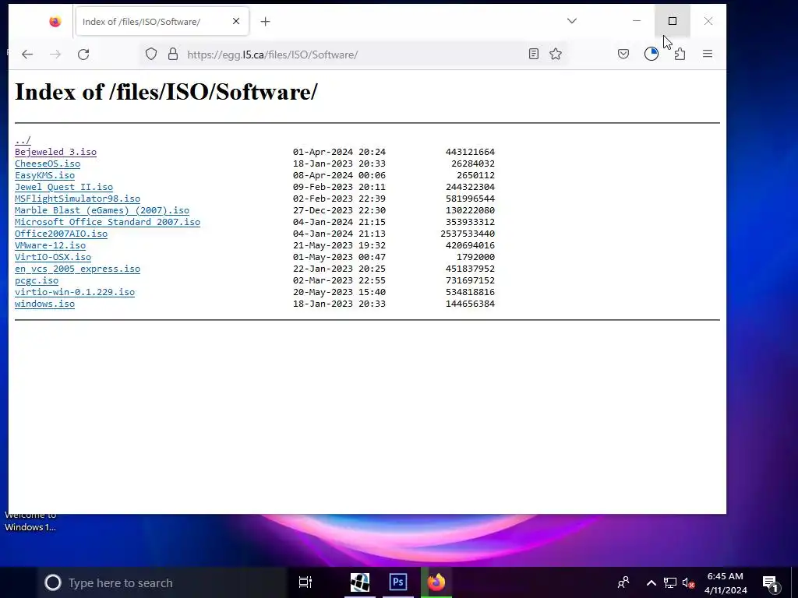Download Bejeweled 3.iso
Viewport: 798px width, 598px height.
[55, 152]
